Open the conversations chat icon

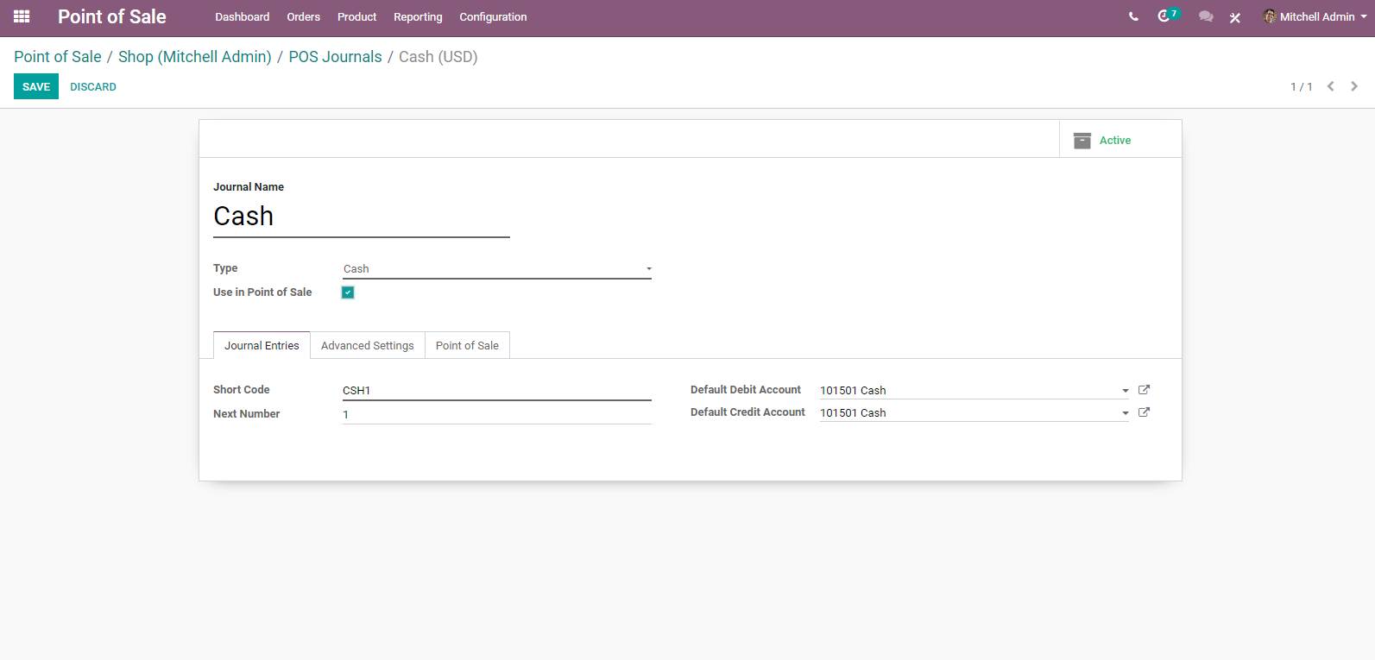pyautogui.click(x=1206, y=16)
